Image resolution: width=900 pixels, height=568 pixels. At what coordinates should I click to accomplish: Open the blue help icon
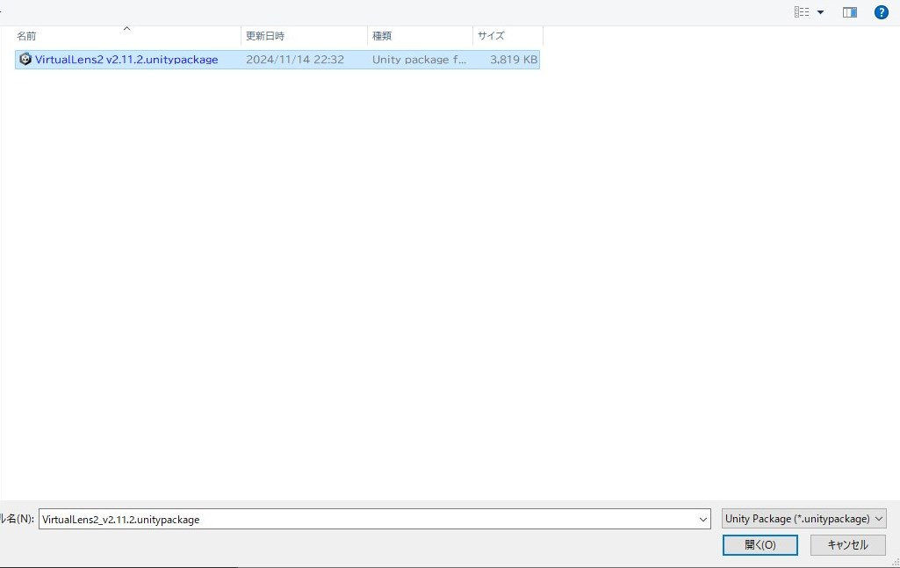click(881, 12)
